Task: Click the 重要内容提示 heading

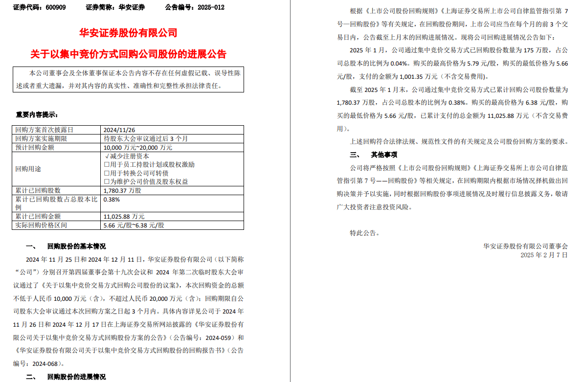Action: click(x=37, y=115)
